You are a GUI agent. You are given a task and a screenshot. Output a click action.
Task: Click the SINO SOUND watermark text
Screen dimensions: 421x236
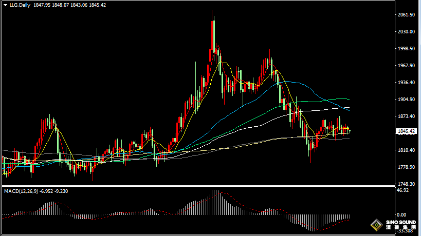[400, 222]
